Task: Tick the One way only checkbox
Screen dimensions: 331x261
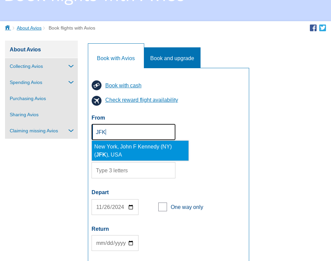Action: pos(163,207)
